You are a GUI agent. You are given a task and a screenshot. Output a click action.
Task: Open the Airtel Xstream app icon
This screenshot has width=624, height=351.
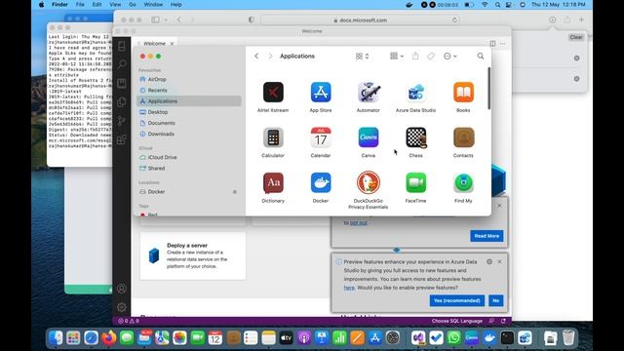coord(273,93)
